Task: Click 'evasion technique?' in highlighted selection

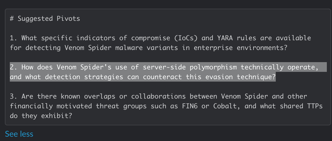Action: (x=241, y=77)
